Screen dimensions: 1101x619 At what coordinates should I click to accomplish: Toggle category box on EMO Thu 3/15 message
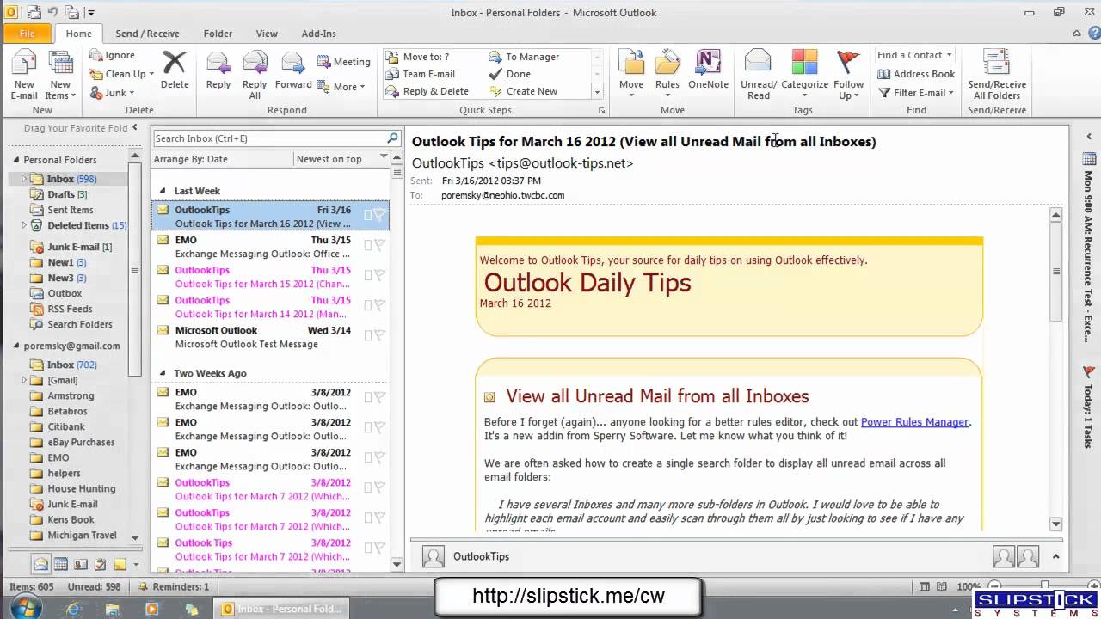367,245
